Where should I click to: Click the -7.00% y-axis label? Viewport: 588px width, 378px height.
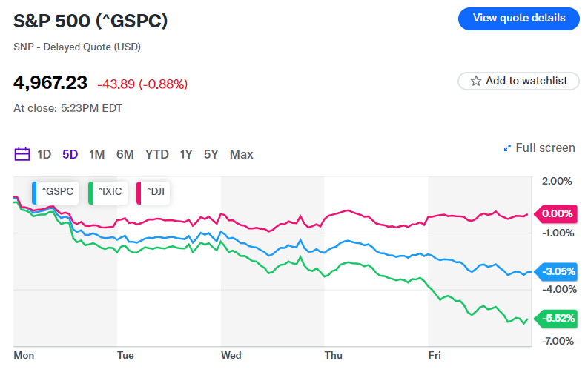[558, 341]
